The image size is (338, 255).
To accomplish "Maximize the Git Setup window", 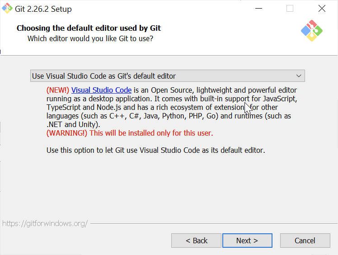I will point(290,9).
